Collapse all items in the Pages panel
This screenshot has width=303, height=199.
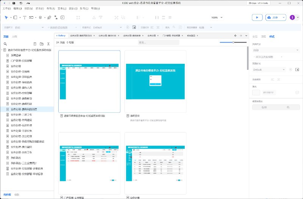[x=48, y=44]
